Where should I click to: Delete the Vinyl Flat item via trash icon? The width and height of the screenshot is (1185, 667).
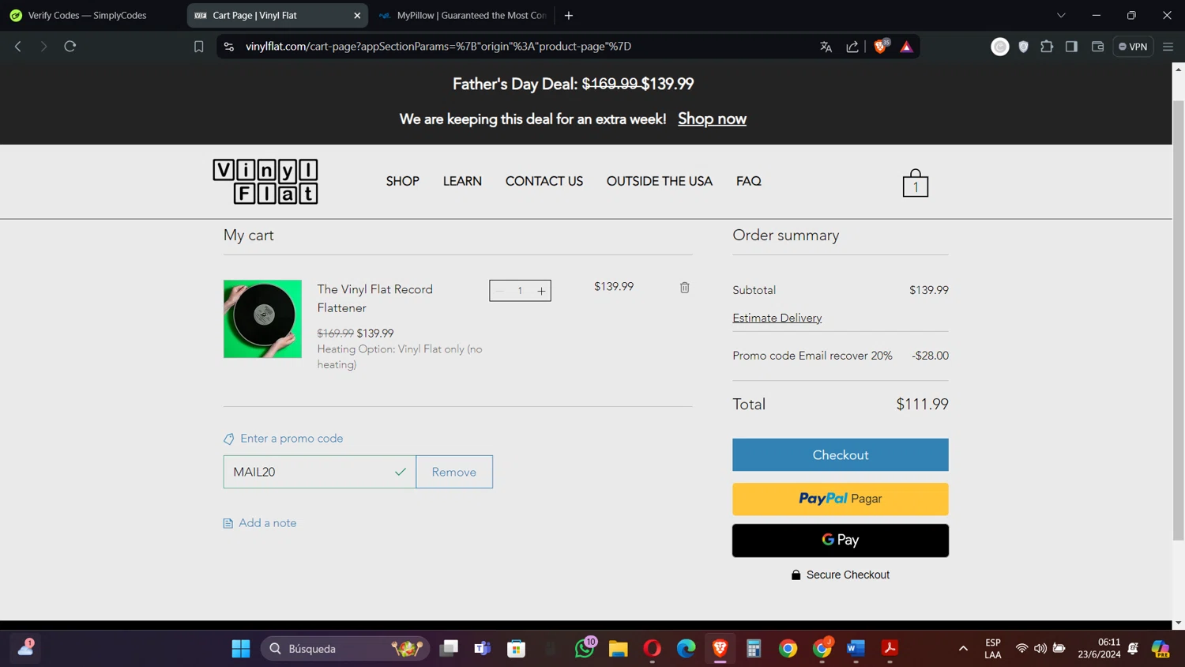click(x=685, y=288)
